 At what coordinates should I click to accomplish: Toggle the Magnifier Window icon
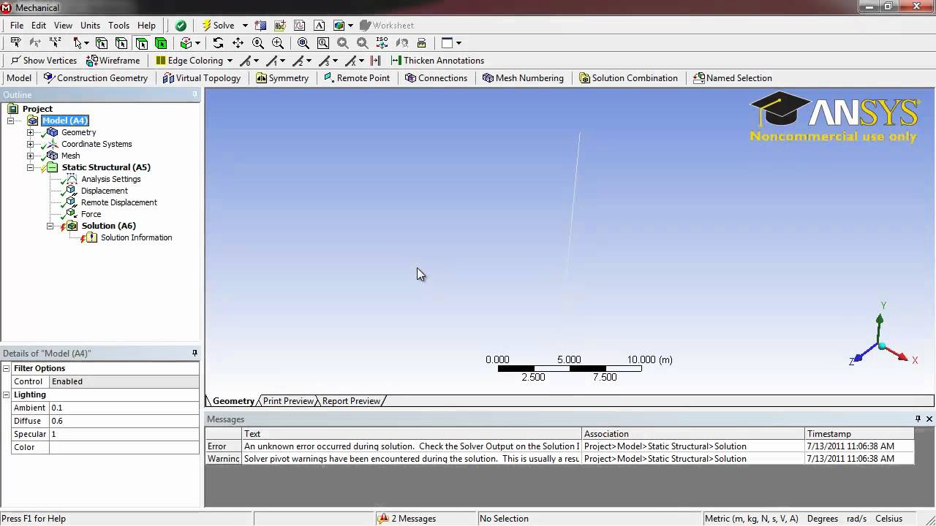(x=322, y=43)
